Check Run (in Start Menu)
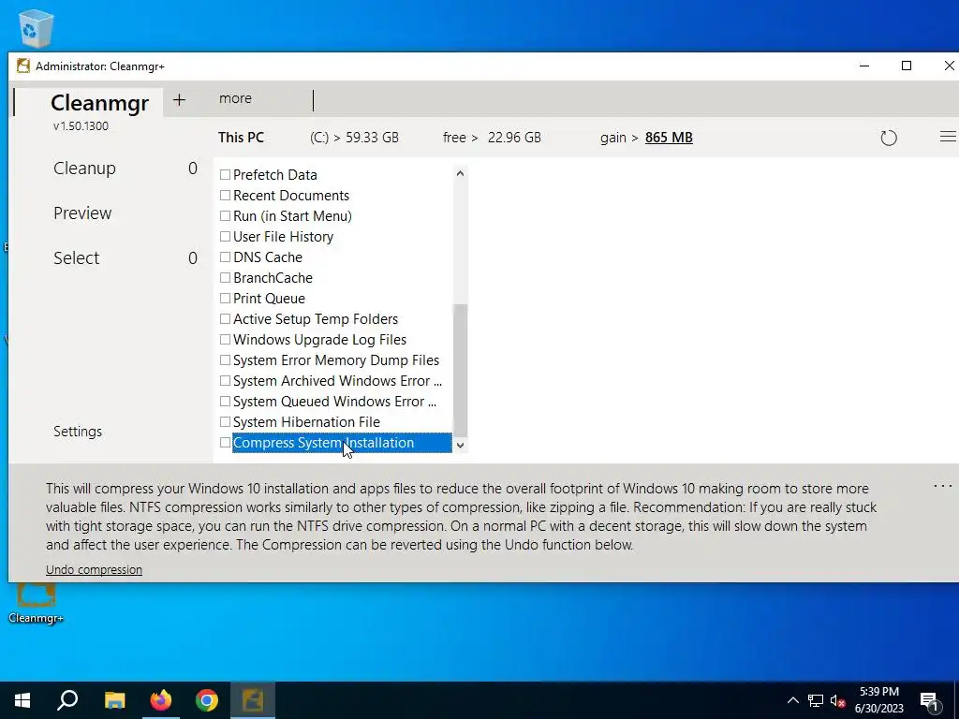Screen dimensions: 959x719 (x=225, y=216)
